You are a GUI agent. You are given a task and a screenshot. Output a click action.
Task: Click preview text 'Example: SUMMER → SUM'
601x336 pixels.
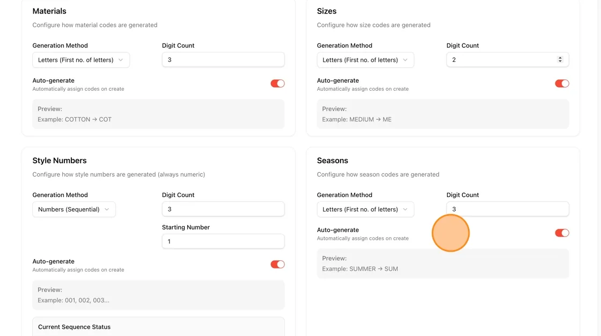(x=360, y=269)
